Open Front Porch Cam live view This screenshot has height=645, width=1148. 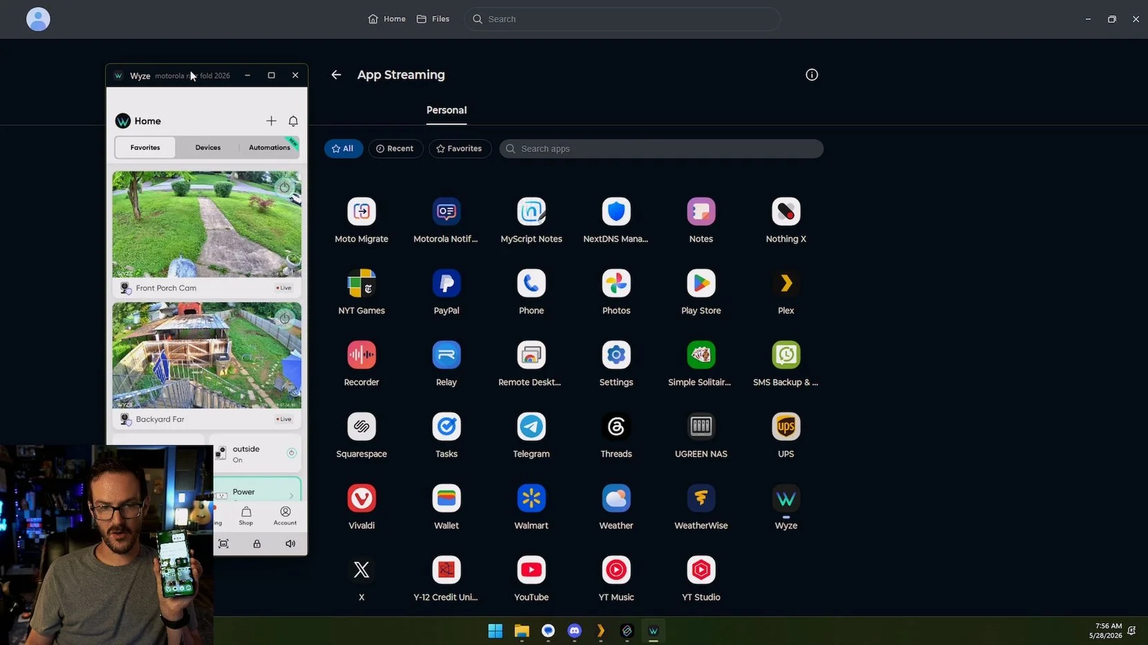tap(207, 224)
